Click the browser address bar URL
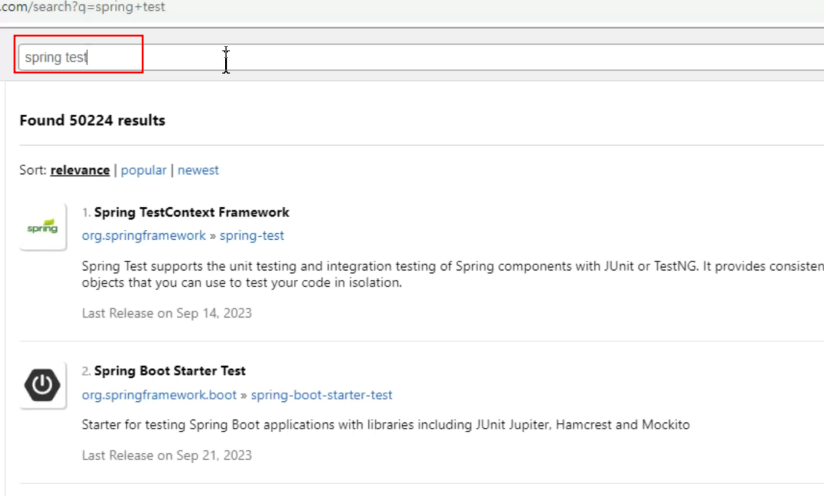Viewport: 824px width, 496px height. [x=83, y=7]
